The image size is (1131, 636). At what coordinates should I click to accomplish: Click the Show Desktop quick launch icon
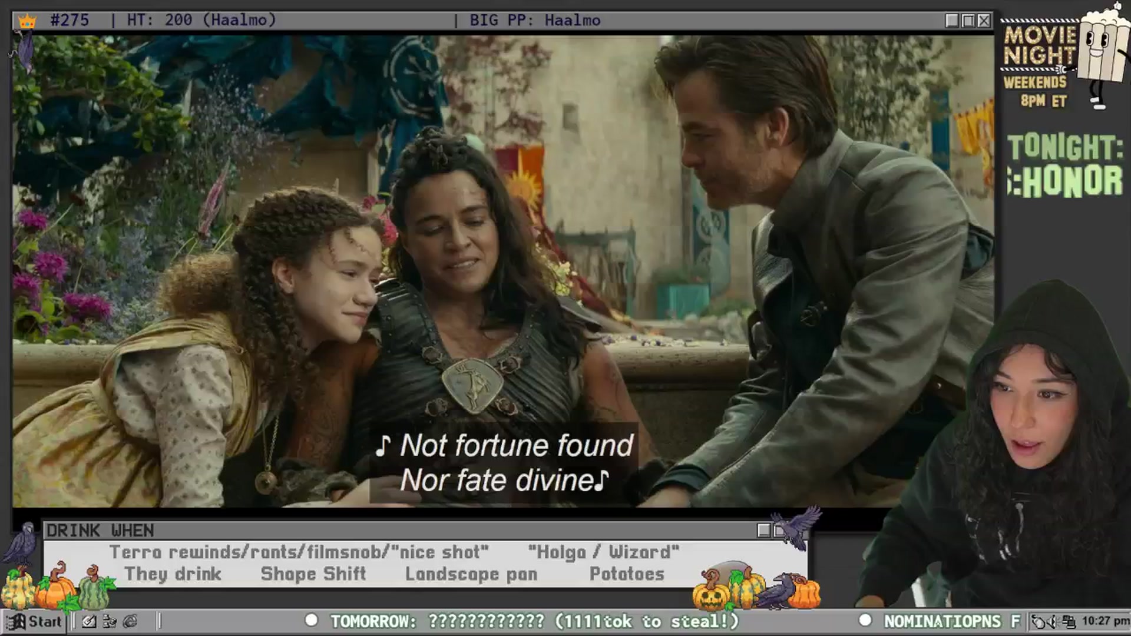(x=89, y=621)
